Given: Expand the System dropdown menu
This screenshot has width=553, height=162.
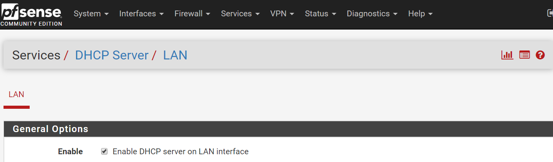Looking at the screenshot, I should (91, 14).
